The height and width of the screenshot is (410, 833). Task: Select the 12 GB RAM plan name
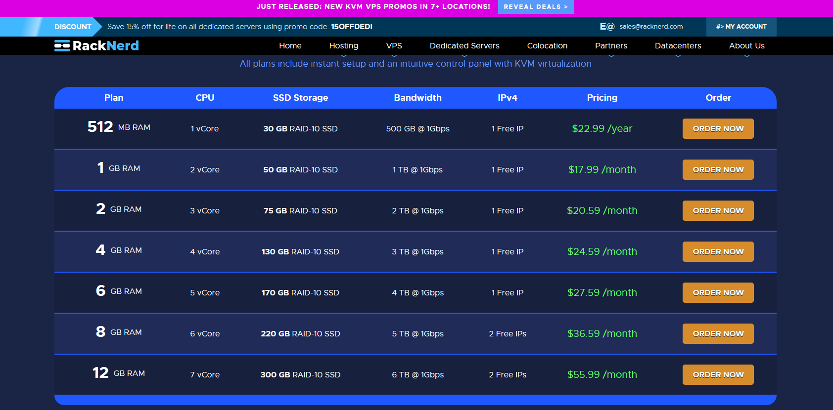pyautogui.click(x=119, y=373)
